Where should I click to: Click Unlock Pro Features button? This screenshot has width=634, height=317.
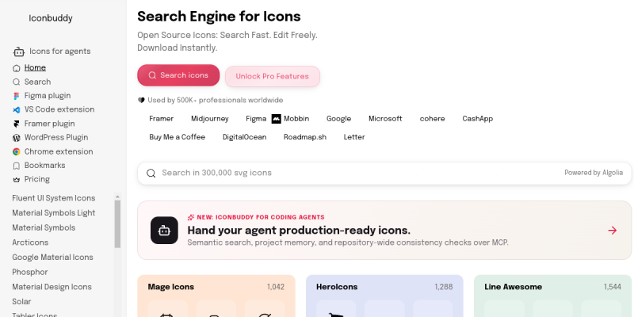click(272, 76)
